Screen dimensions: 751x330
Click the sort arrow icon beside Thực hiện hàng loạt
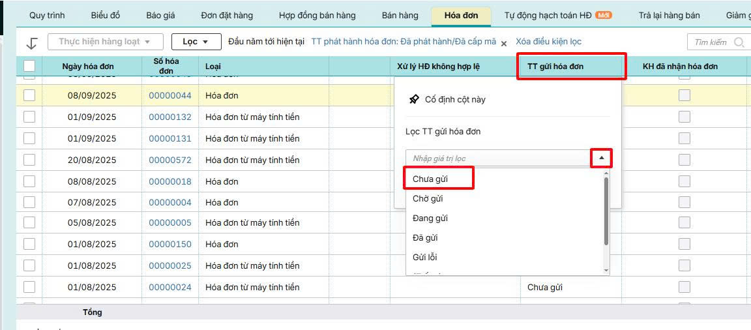point(31,43)
